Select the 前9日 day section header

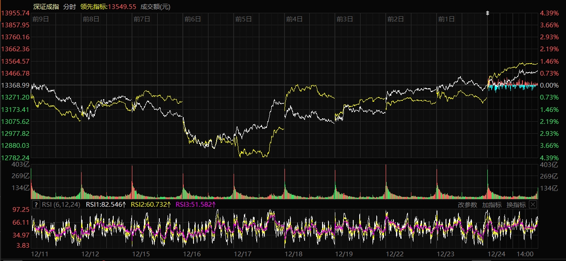41,19
